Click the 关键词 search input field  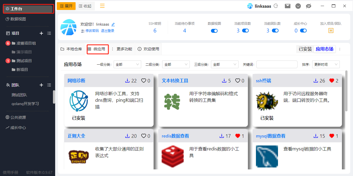point(277,64)
